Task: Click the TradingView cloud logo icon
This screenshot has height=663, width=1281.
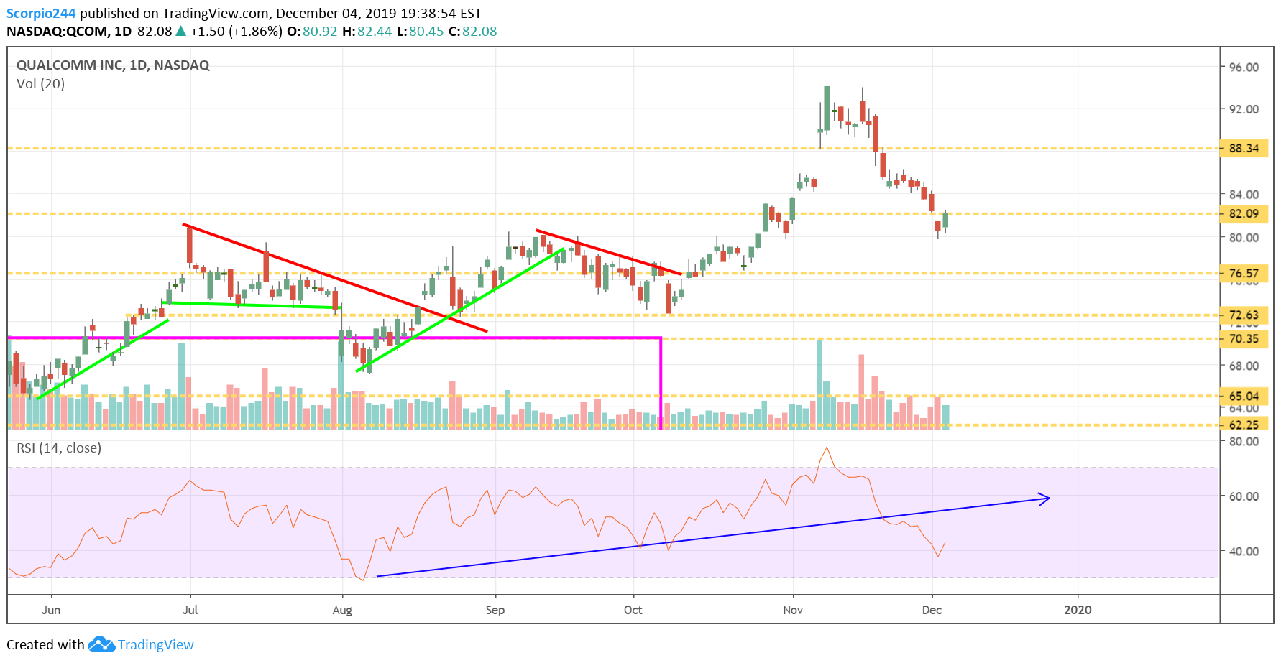Action: (101, 644)
